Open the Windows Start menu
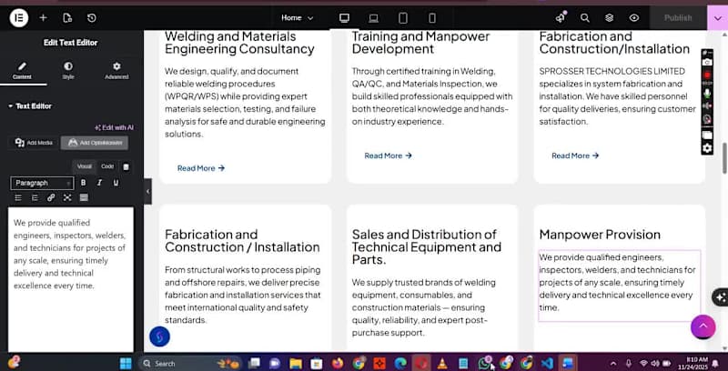728x371 pixels. (126, 363)
